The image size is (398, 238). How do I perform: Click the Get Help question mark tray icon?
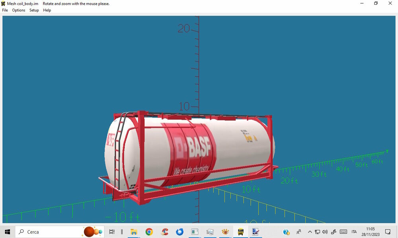pyautogui.click(x=286, y=232)
